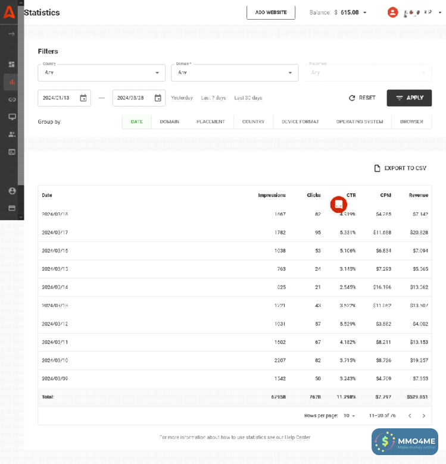Click the APPLY filters button

[x=409, y=98]
